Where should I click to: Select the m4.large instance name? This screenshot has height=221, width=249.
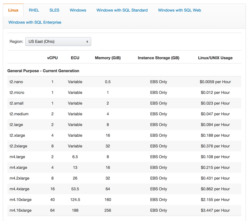tap(17, 157)
